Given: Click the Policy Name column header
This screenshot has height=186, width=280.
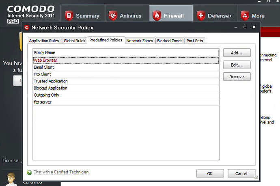Looking at the screenshot, I should point(126,53).
